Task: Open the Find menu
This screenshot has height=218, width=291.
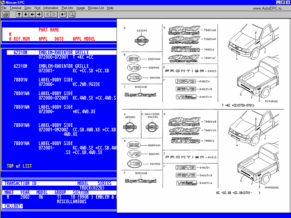Action: point(37,8)
